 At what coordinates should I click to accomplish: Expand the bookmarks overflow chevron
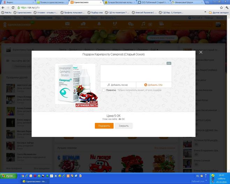tap(205, 12)
